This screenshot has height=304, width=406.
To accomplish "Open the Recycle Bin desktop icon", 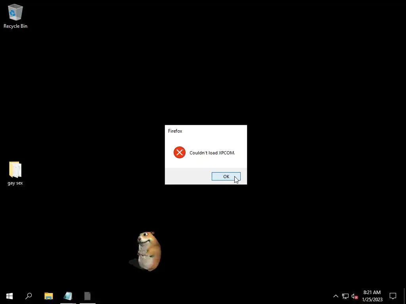I will coord(15,16).
